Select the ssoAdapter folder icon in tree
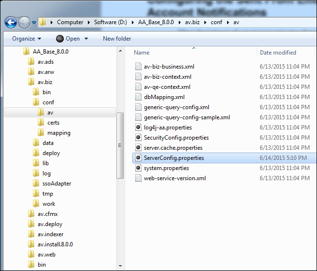Image resolution: width=317 pixels, height=271 pixels. click(36, 184)
